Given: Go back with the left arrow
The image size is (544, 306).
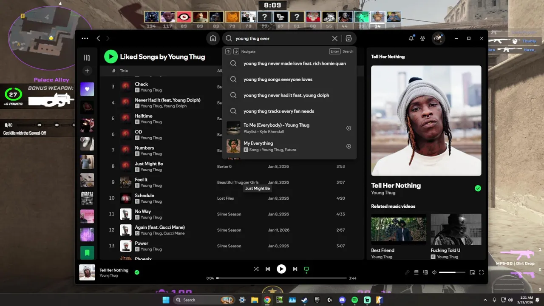Looking at the screenshot, I should (98, 38).
